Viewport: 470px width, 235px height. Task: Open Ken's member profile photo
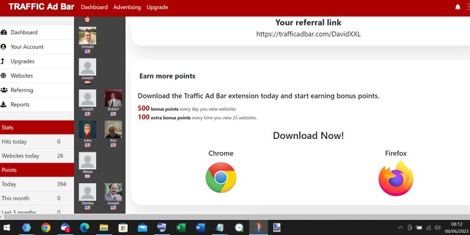pos(113,129)
